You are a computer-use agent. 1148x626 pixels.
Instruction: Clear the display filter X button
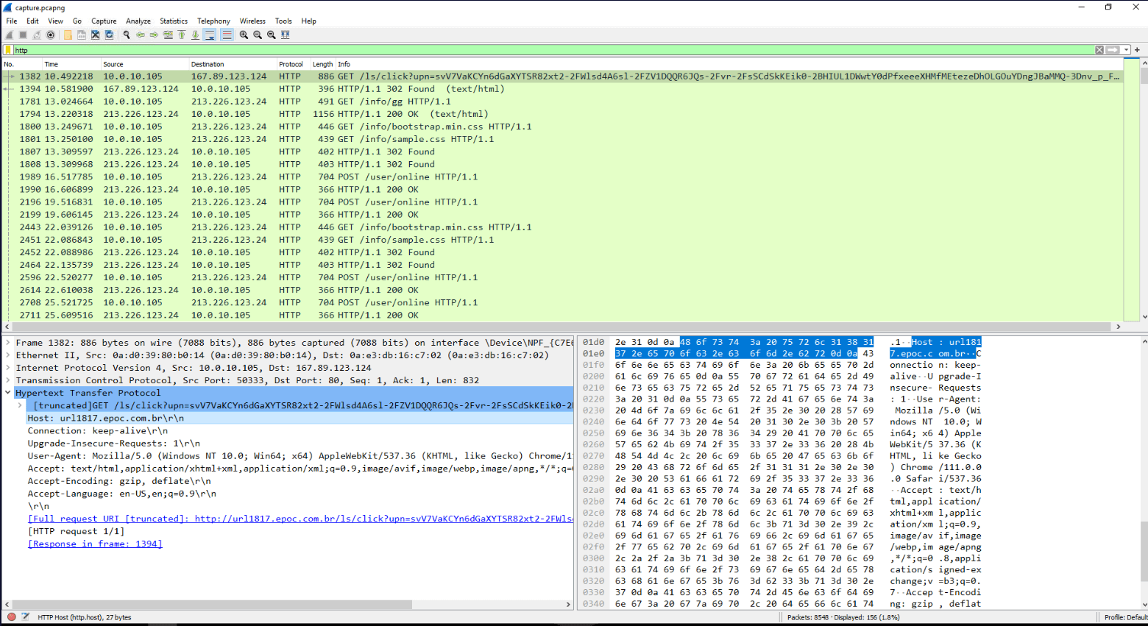coord(1099,50)
